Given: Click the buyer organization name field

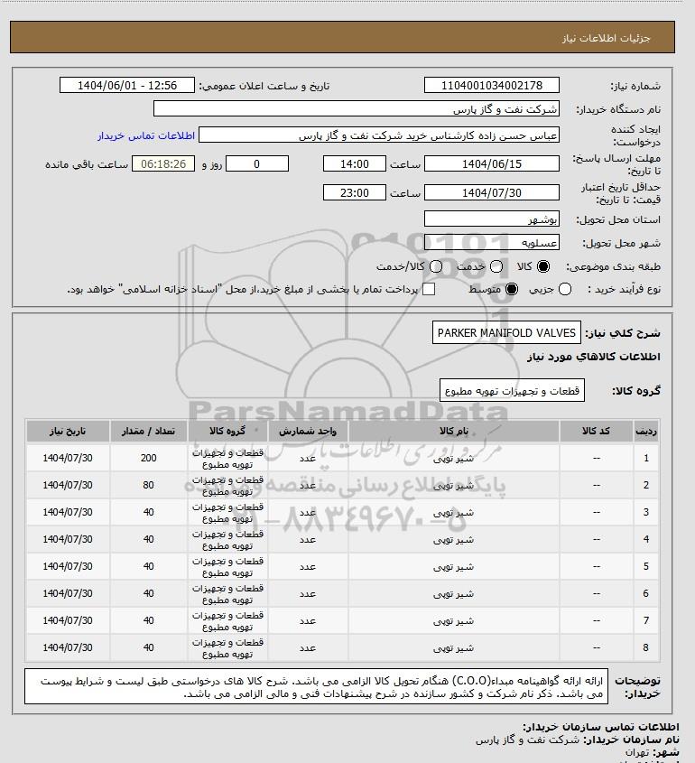Looking at the screenshot, I should pos(356,108).
